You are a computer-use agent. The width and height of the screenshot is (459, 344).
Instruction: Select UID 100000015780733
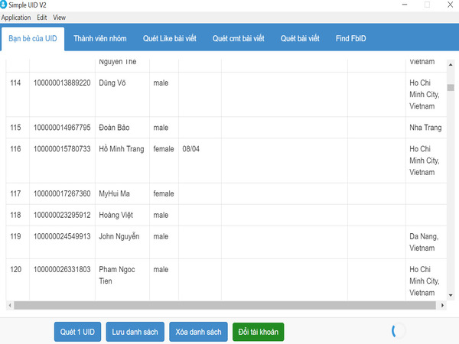point(62,149)
